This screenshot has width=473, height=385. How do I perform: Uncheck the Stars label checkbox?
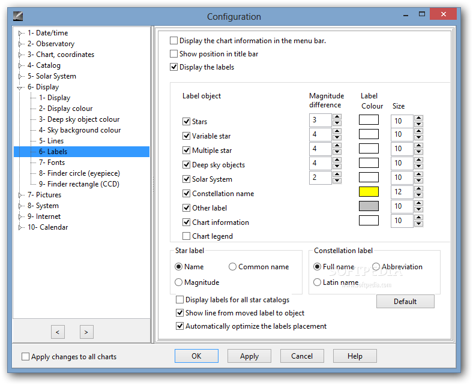click(187, 122)
